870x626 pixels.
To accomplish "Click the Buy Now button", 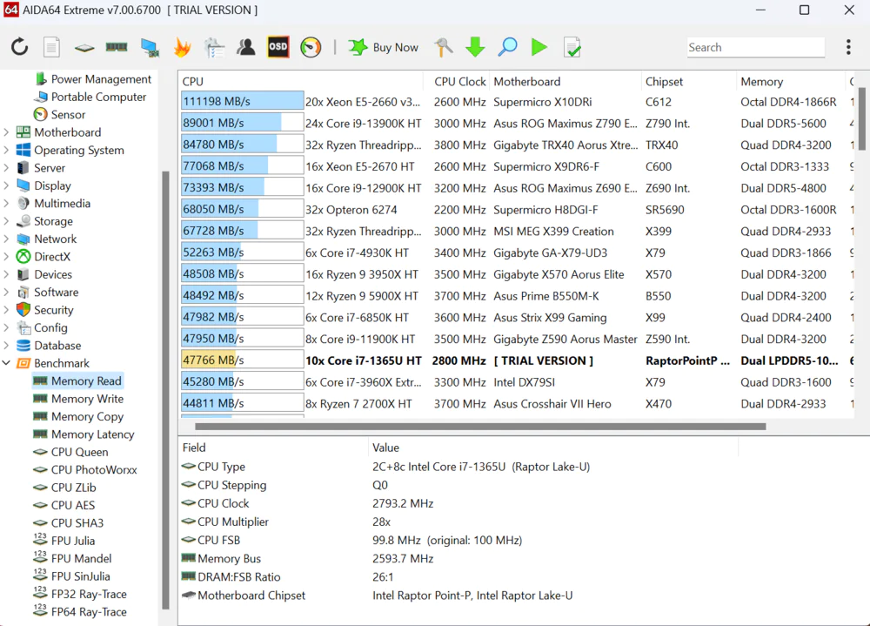I will pos(384,47).
